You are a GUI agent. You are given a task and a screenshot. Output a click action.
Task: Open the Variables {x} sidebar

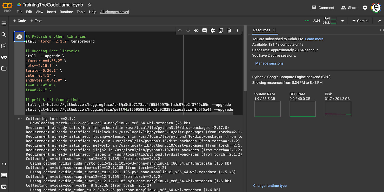click(x=4, y=46)
